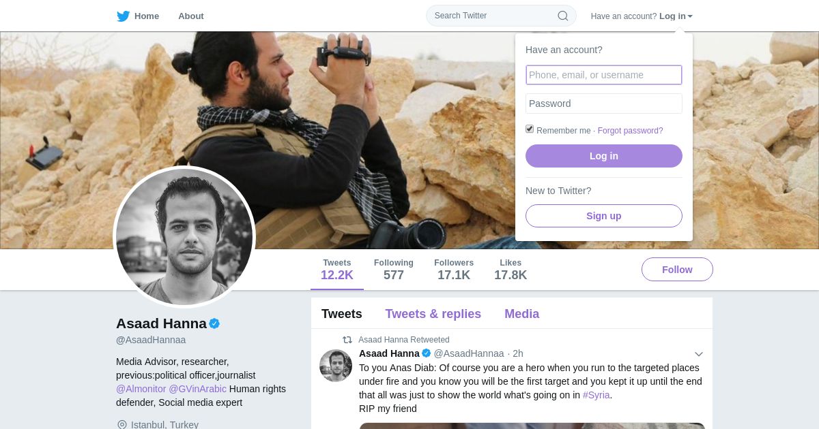This screenshot has width=819, height=429.
Task: Toggle the Remember me checkbox
Action: coord(530,129)
